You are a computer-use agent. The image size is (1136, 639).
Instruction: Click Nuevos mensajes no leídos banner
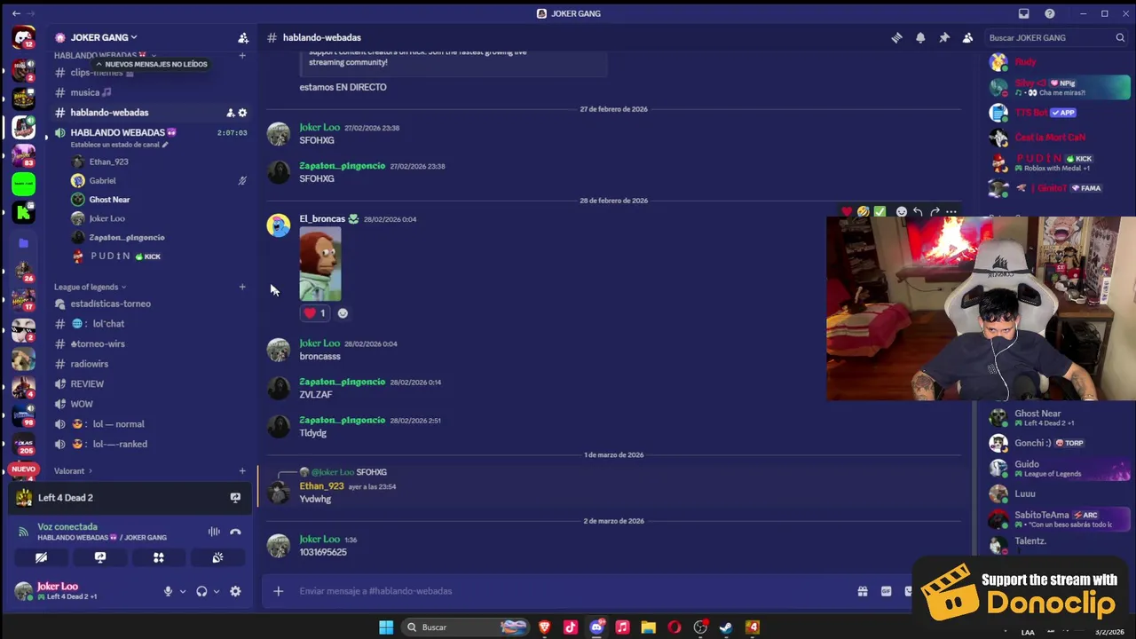[x=151, y=65]
